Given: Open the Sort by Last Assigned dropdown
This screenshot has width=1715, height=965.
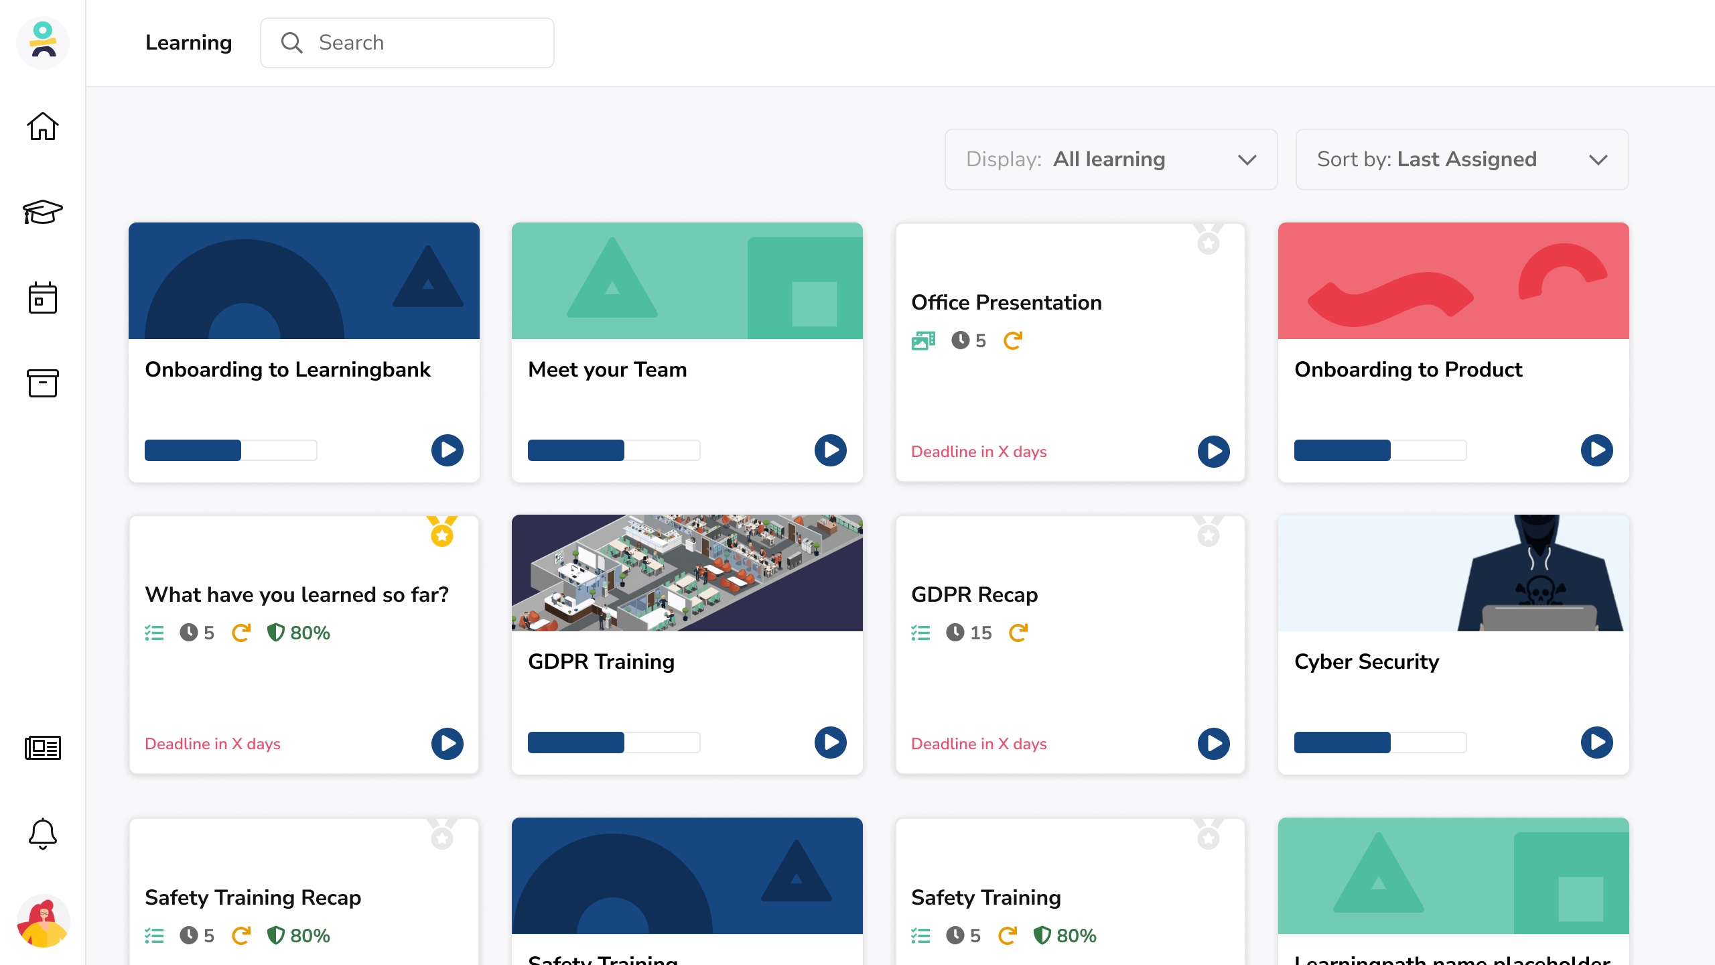Looking at the screenshot, I should (1462, 159).
